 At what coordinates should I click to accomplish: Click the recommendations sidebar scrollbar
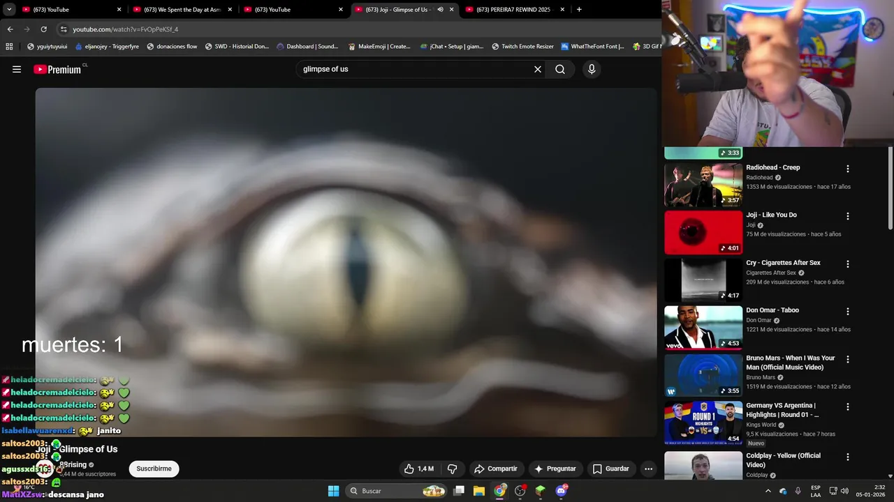point(890,188)
